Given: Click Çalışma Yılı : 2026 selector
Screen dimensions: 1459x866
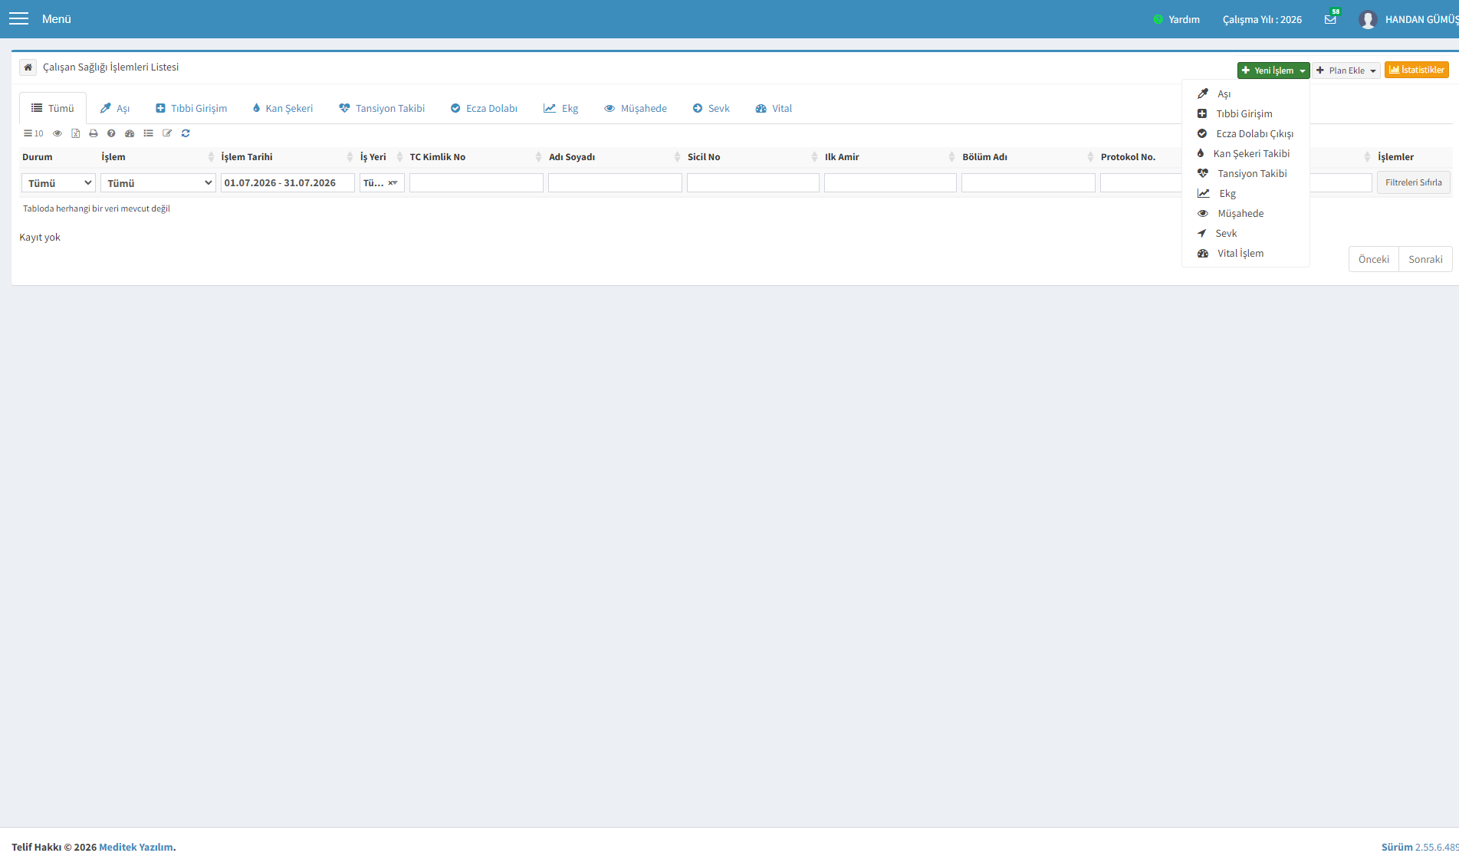Looking at the screenshot, I should click(x=1262, y=19).
